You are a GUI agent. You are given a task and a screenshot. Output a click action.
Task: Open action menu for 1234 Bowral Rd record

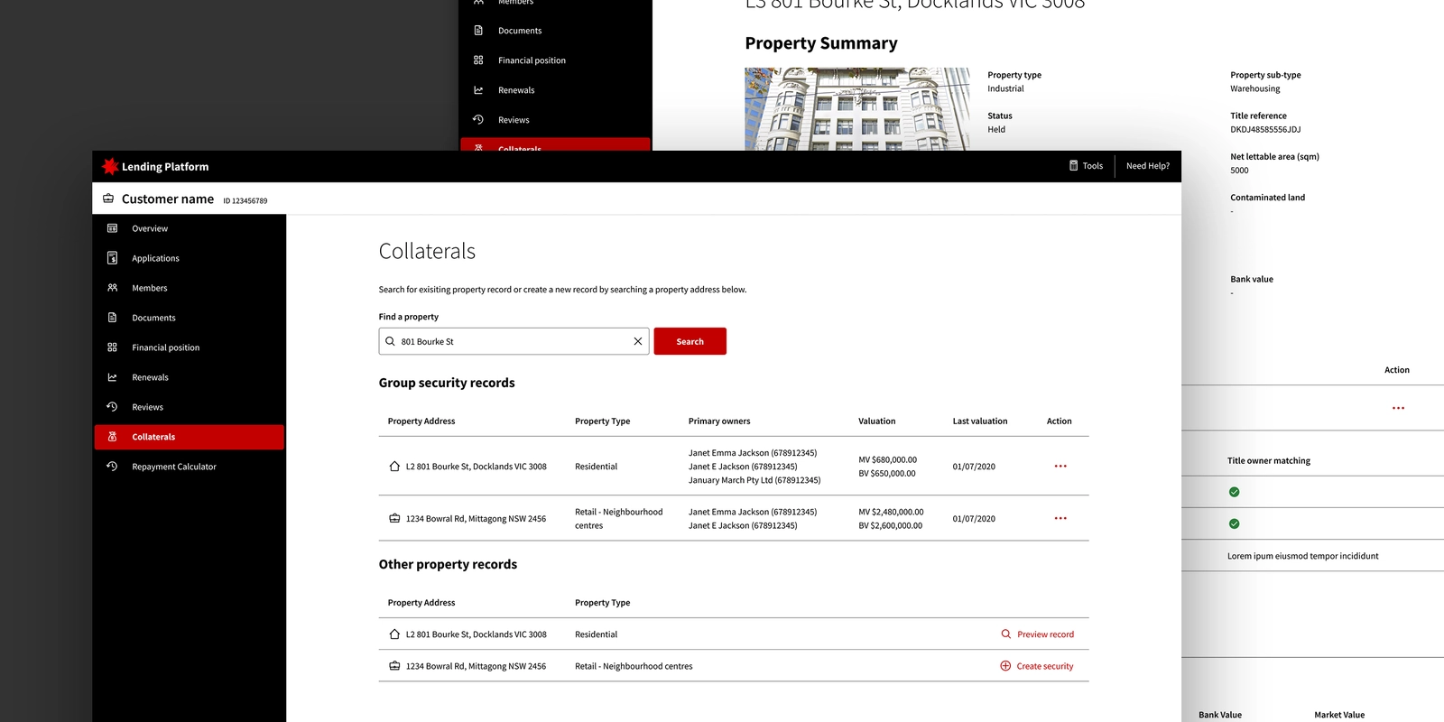1060,519
